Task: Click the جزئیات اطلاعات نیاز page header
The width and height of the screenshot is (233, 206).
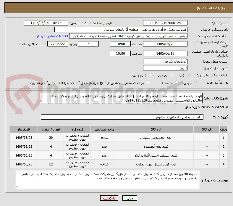Action: click(x=211, y=8)
